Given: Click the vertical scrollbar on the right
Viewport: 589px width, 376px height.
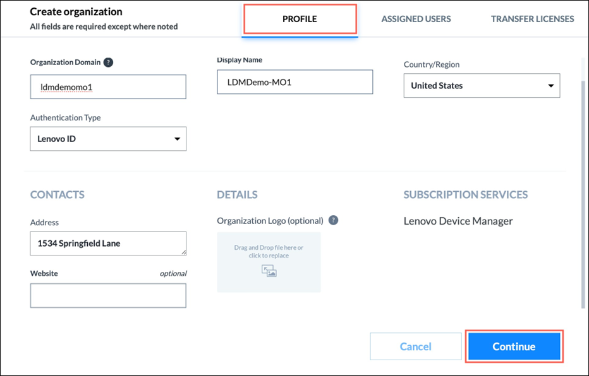Looking at the screenshot, I should [x=583, y=195].
